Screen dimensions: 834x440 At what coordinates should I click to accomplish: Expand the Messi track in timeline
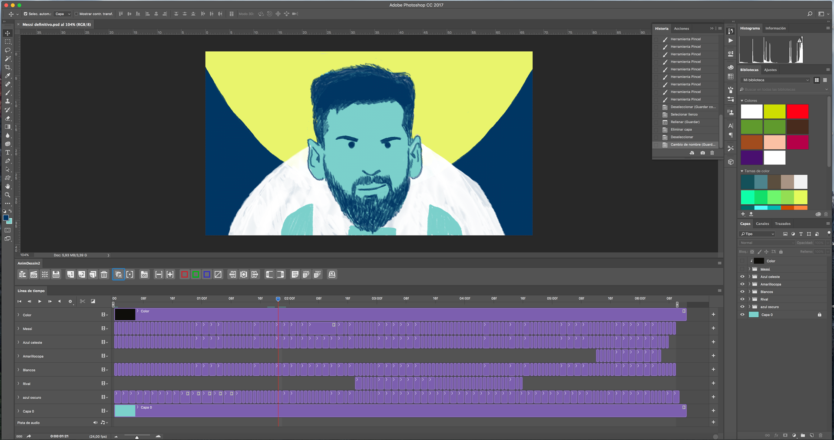click(x=18, y=328)
